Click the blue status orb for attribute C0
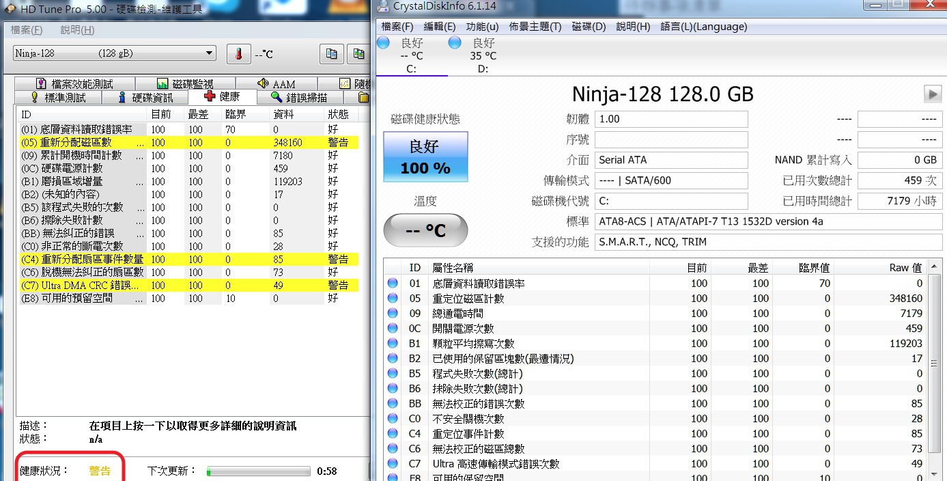 click(393, 418)
